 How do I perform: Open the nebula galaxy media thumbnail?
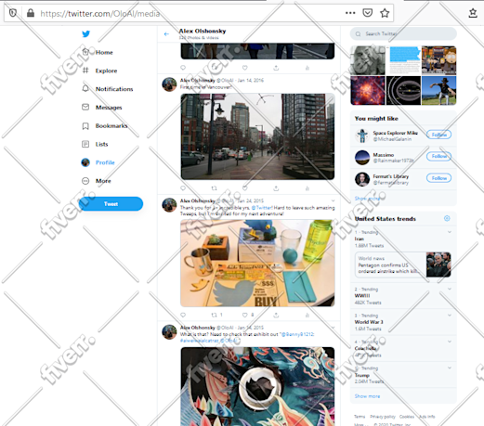pyautogui.click(x=368, y=91)
